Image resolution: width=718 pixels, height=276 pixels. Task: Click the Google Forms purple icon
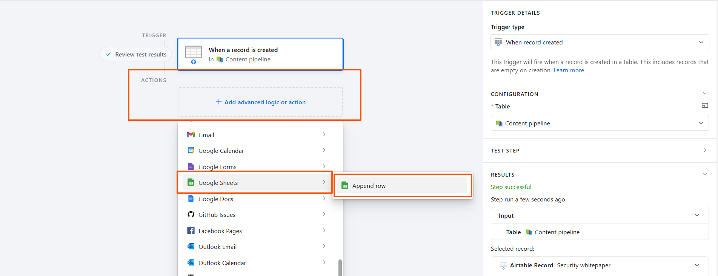click(191, 166)
